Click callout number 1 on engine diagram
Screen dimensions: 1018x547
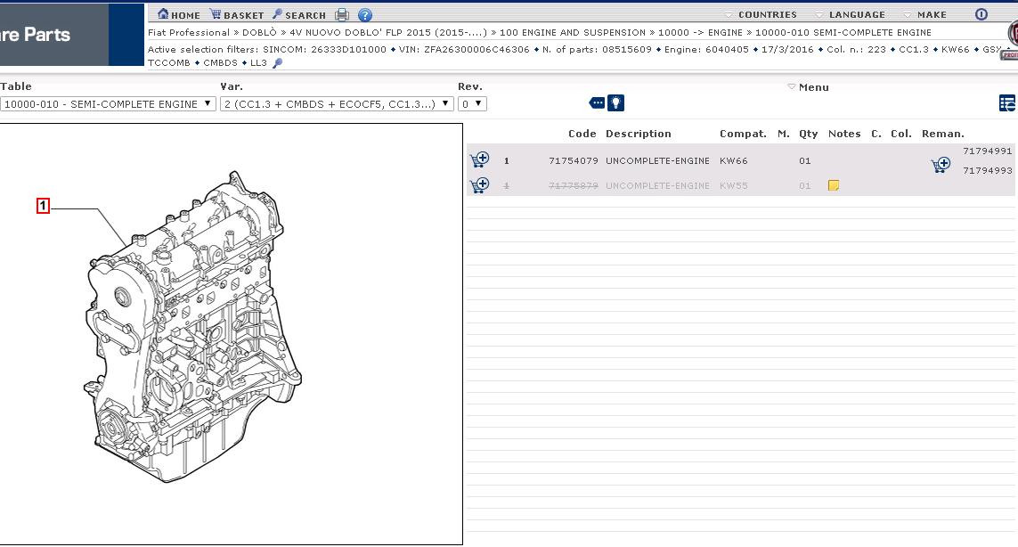tap(43, 207)
